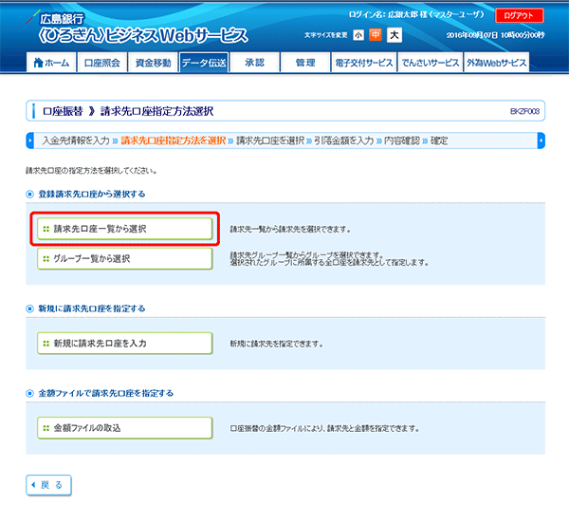Click left arrow of step progress bar

tap(30, 140)
